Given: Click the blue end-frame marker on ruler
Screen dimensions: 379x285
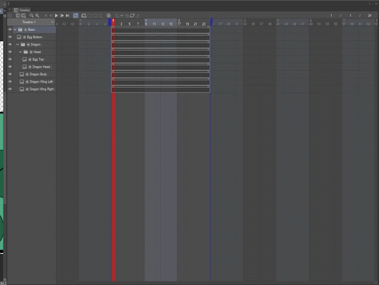Looking at the screenshot, I should [212, 22].
